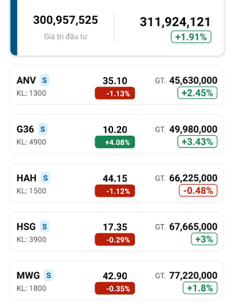Viewport: 234px width, 306px height.
Task: Open the MWG holding value 77,220,000
Action: [x=193, y=275]
